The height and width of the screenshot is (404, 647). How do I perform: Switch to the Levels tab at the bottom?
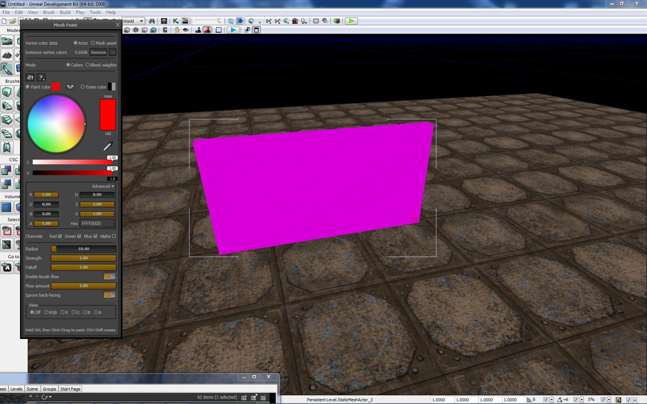16,389
